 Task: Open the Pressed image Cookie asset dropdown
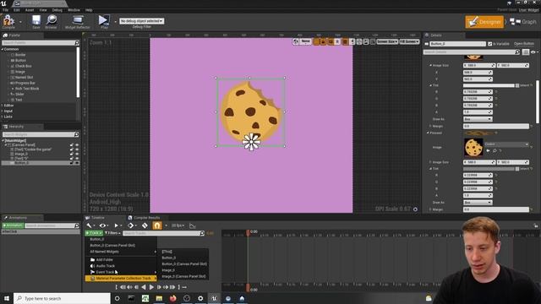506,144
